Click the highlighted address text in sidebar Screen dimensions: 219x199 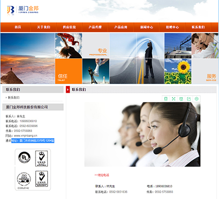tap(33, 141)
